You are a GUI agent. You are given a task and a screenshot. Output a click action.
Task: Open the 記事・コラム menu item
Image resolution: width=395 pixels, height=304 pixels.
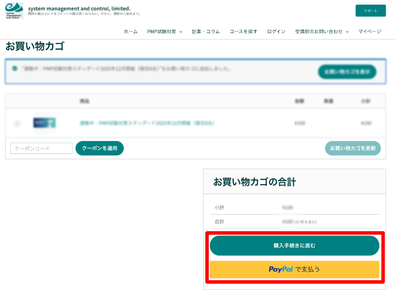point(205,32)
